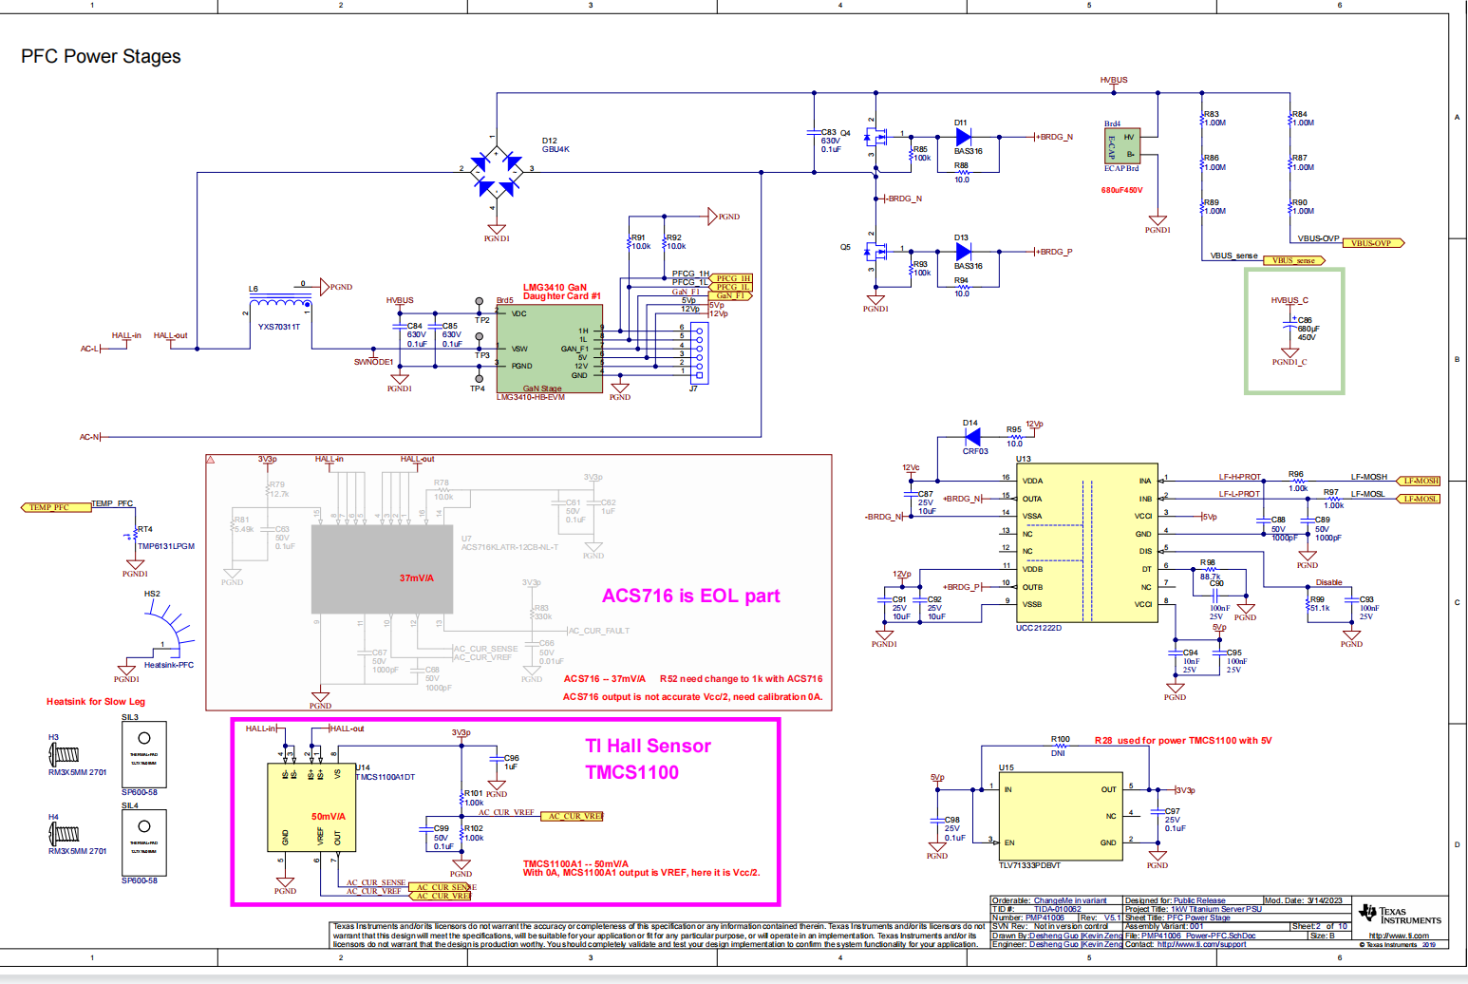Click the warning triangle in the ACS716 box
The width and height of the screenshot is (1468, 984).
click(x=211, y=460)
